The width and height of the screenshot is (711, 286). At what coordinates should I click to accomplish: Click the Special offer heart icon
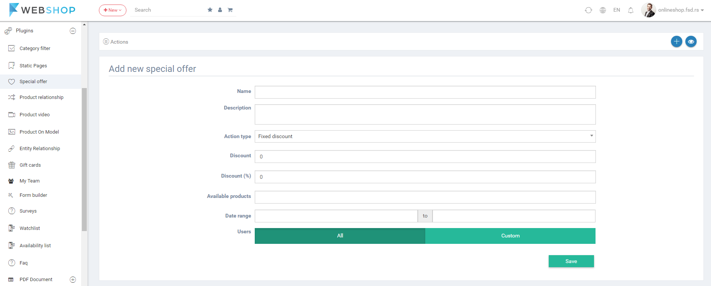[x=12, y=82]
